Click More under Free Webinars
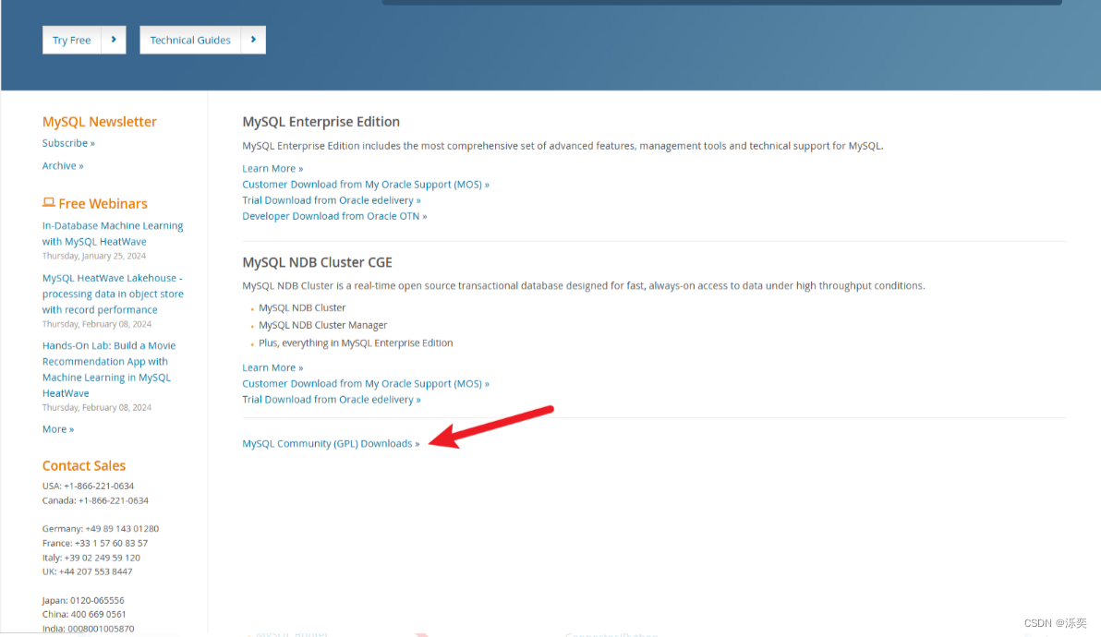 57,429
